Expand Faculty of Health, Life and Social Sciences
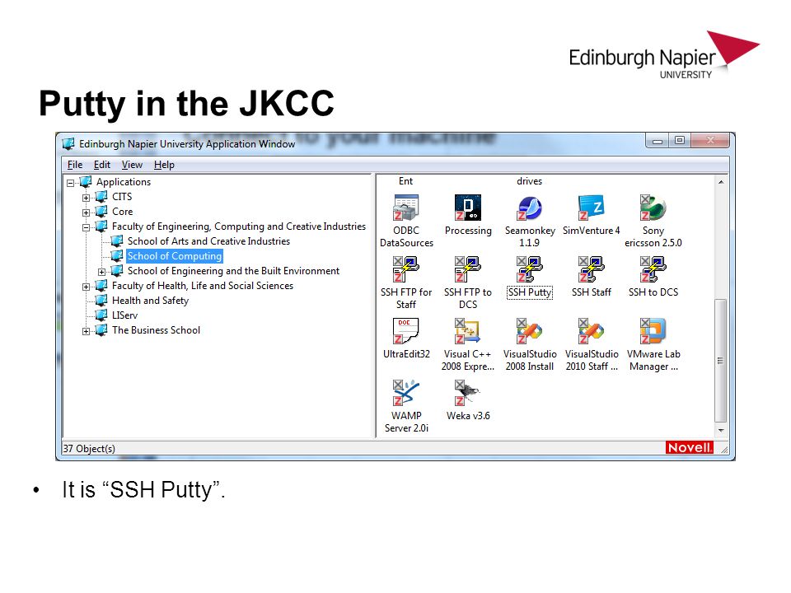The height and width of the screenshot is (593, 791). click(87, 287)
